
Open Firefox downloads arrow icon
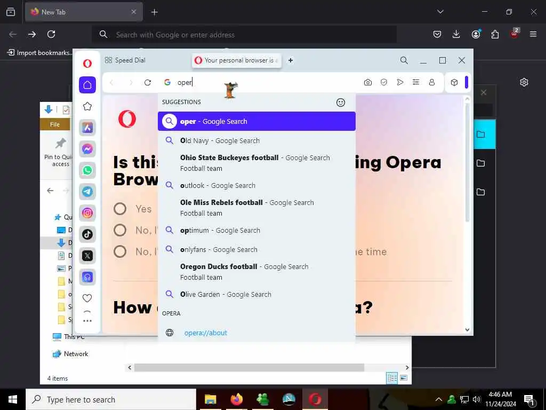(456, 34)
